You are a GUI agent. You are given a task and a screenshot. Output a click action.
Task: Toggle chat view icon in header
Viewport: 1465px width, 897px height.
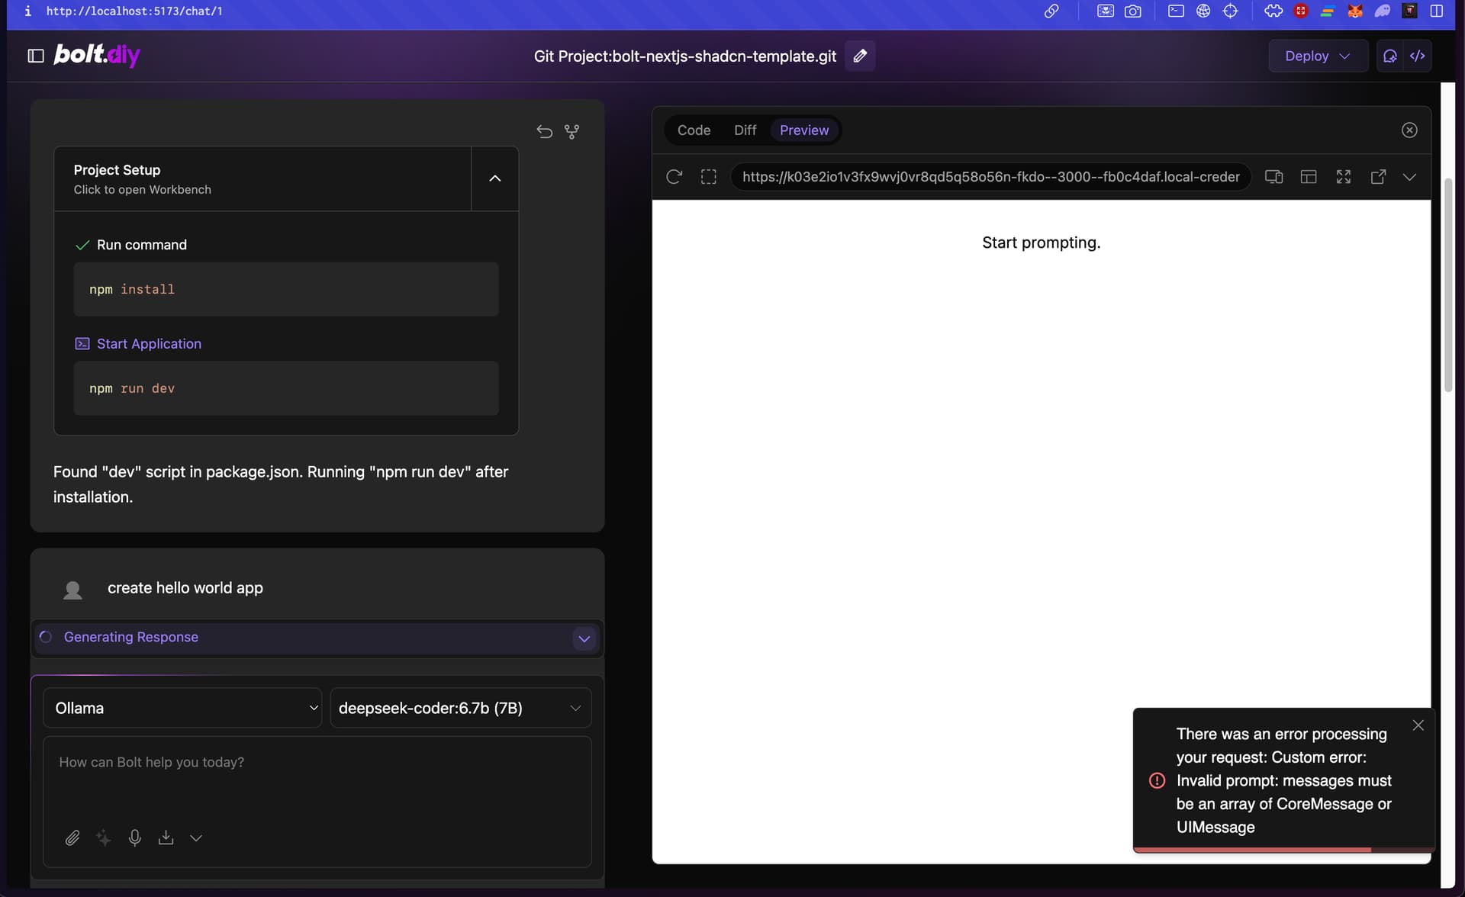pyautogui.click(x=1390, y=56)
